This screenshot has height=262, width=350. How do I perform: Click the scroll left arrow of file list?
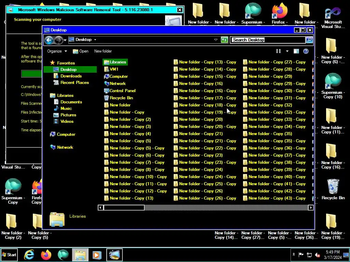coord(100,208)
